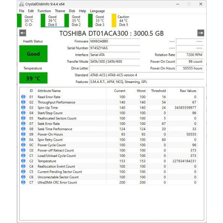Click the green Good health status button
Screen dimensions: 223x223
[x=34, y=54]
